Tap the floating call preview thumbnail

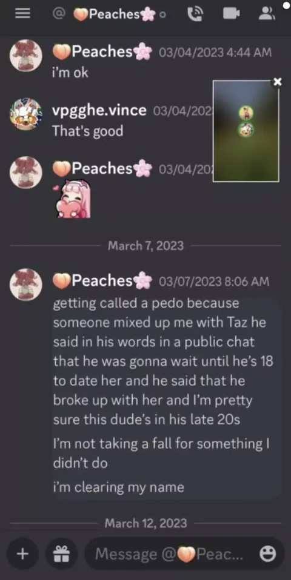(x=246, y=131)
